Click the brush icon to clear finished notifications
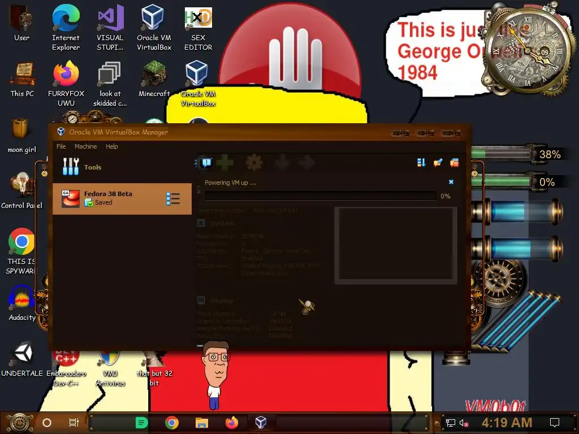 [438, 163]
